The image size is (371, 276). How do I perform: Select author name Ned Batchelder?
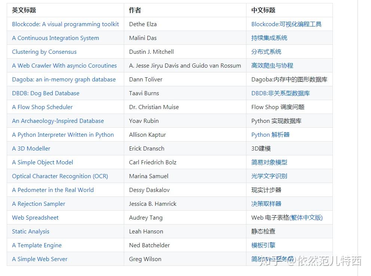pyautogui.click(x=150, y=245)
